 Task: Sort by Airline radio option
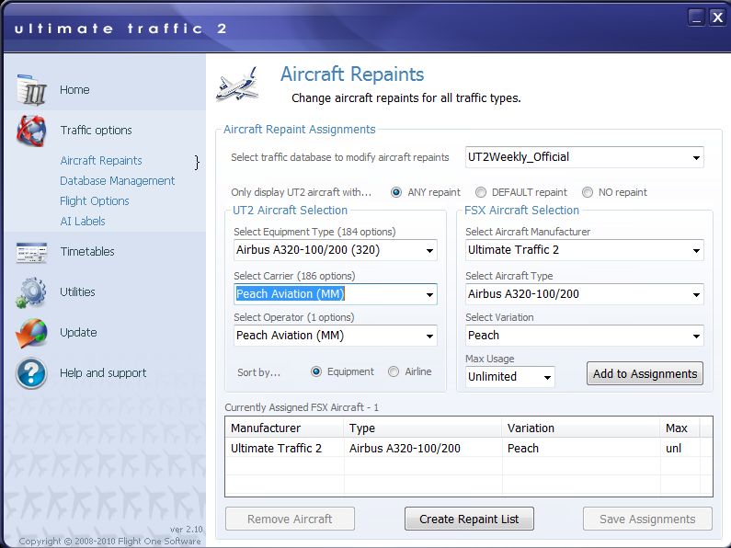[394, 371]
